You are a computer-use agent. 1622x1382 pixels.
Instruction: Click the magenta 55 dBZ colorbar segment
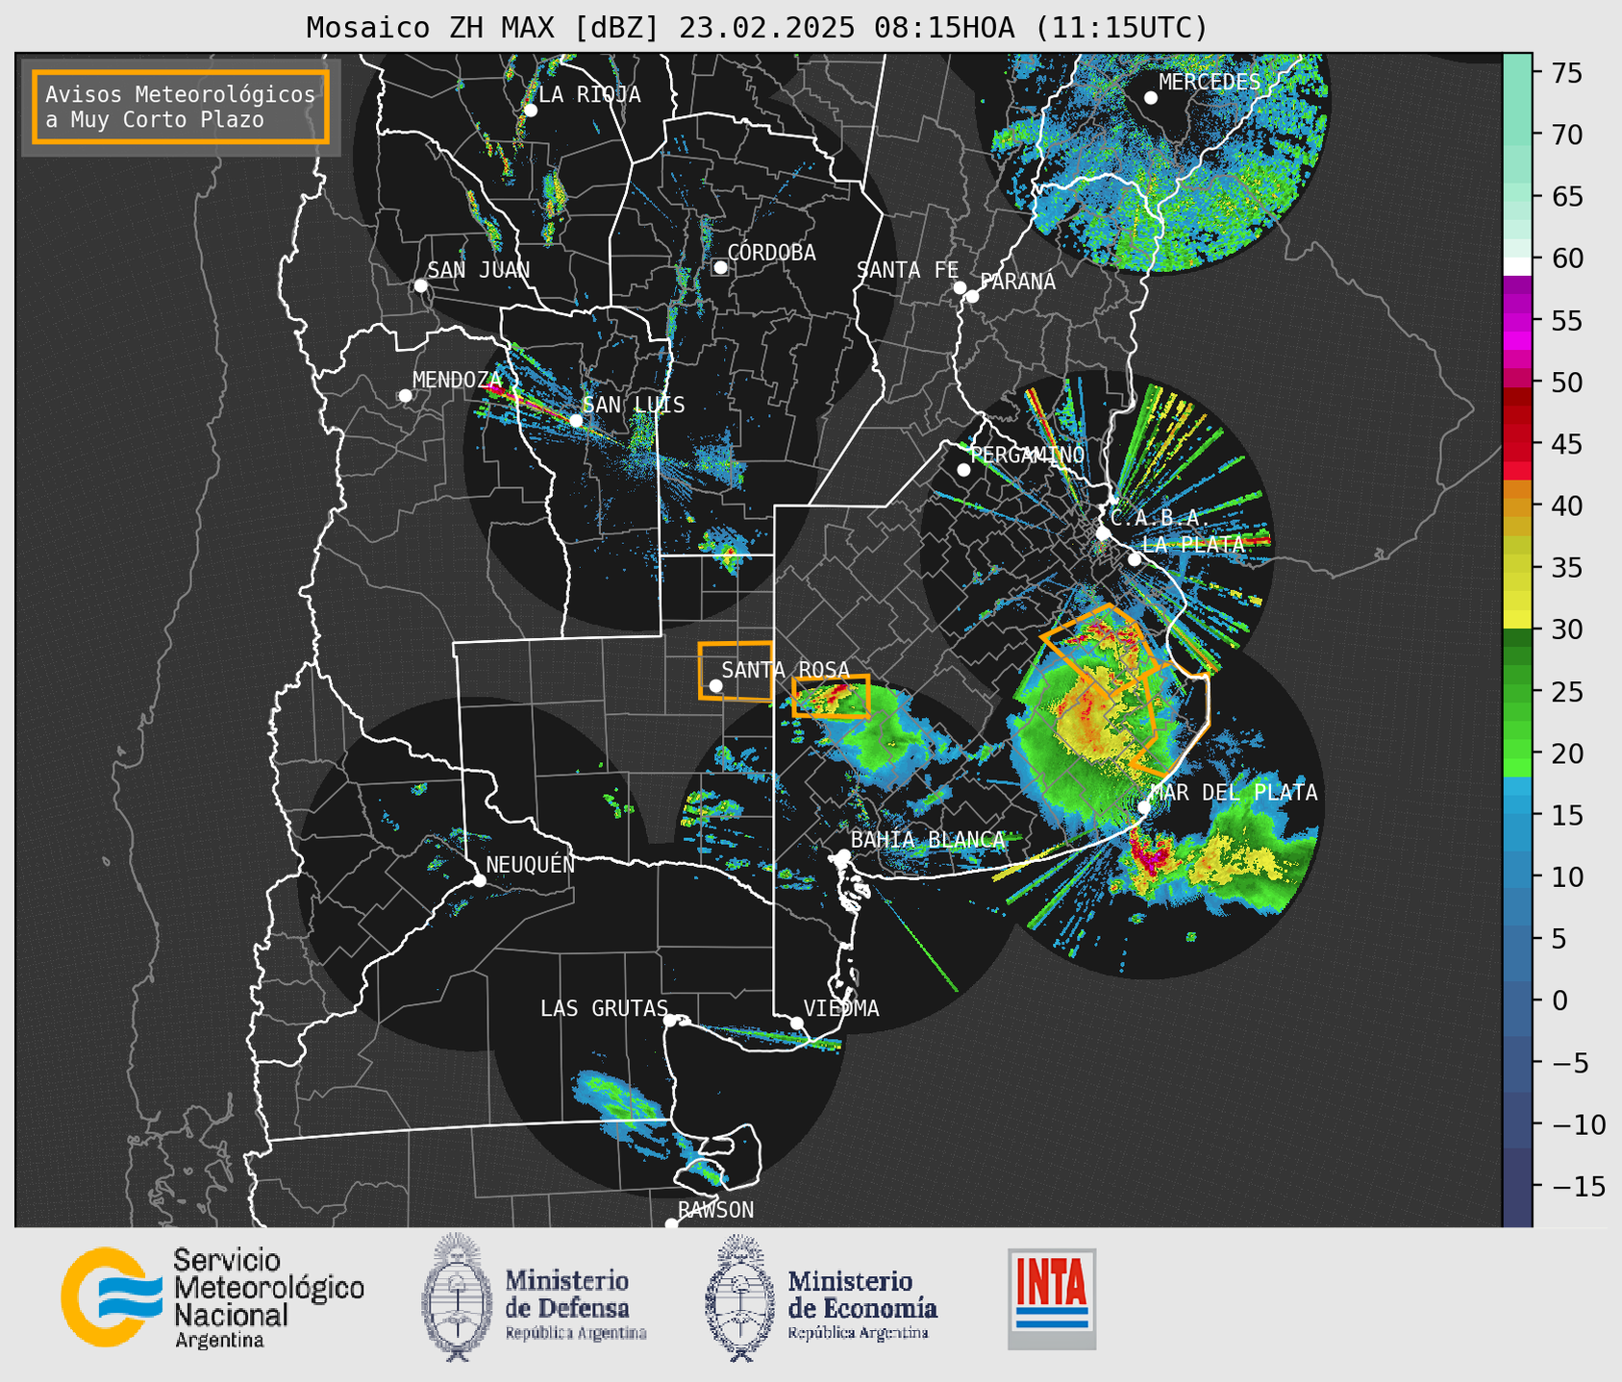pyautogui.click(x=1517, y=320)
